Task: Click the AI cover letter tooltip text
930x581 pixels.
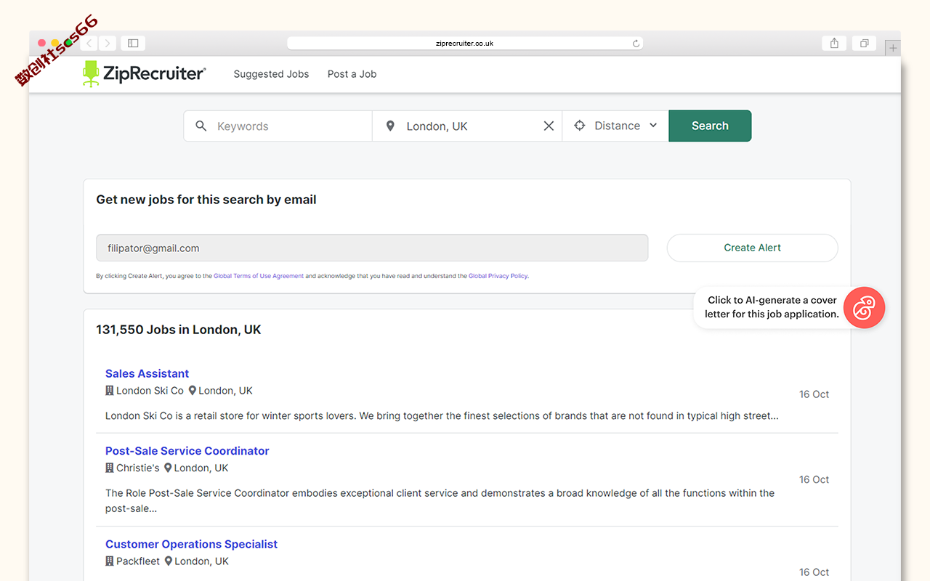Action: [x=772, y=307]
